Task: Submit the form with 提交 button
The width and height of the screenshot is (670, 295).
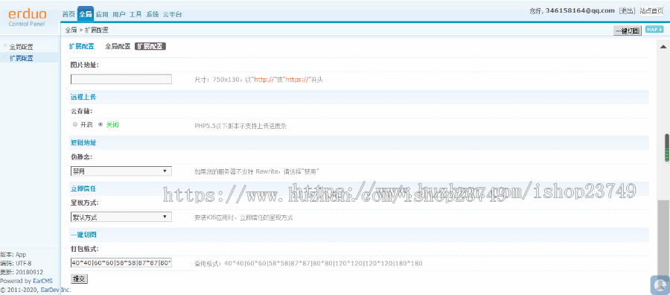Action: pyautogui.click(x=79, y=279)
